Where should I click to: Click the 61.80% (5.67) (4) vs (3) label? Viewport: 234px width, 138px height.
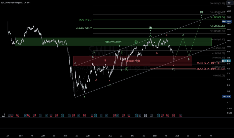[208, 63]
